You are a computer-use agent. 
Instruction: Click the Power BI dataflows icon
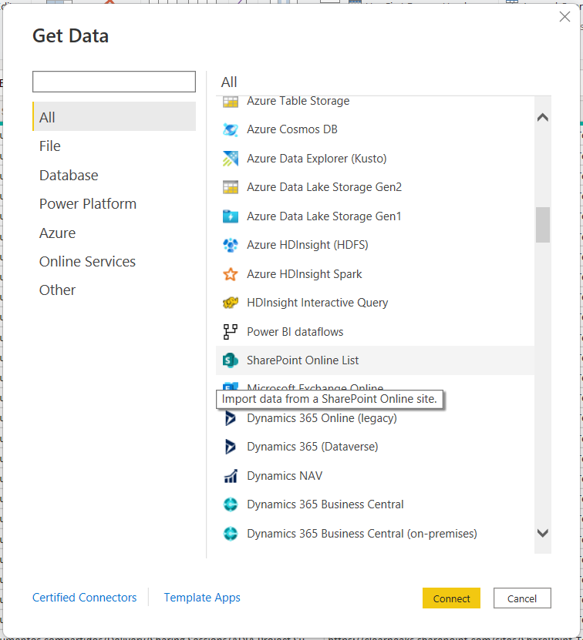click(230, 332)
